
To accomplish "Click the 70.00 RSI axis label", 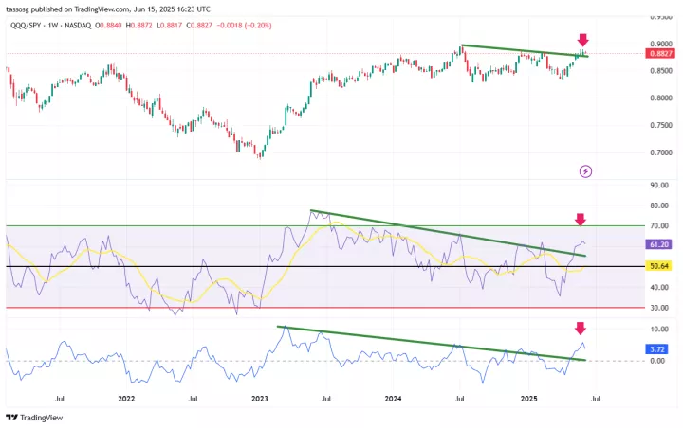I will tap(659, 225).
